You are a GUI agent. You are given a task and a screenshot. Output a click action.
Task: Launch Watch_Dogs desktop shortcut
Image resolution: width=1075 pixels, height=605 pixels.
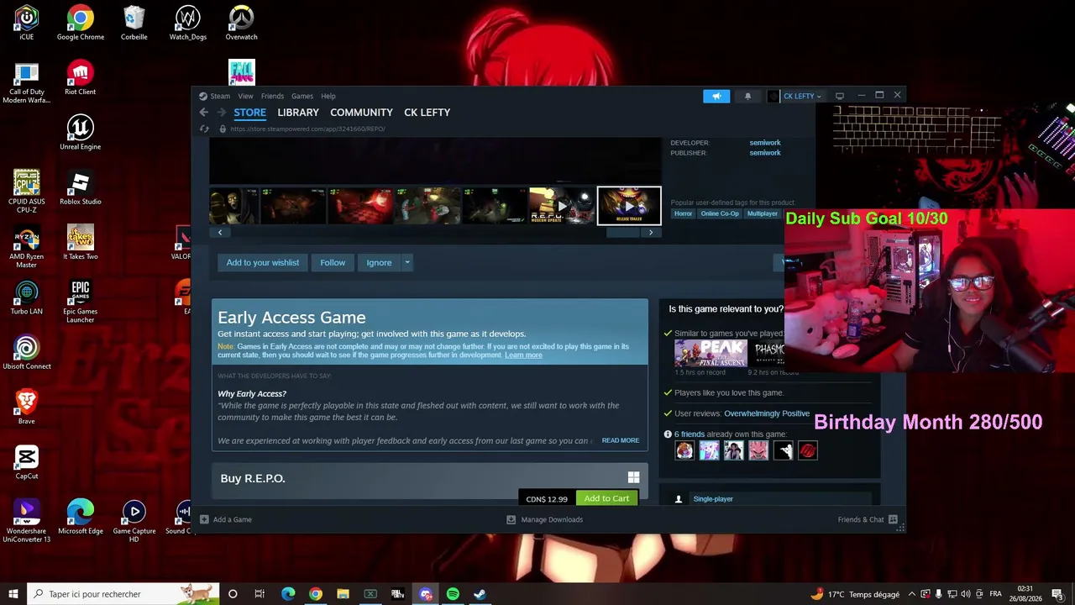point(188,23)
